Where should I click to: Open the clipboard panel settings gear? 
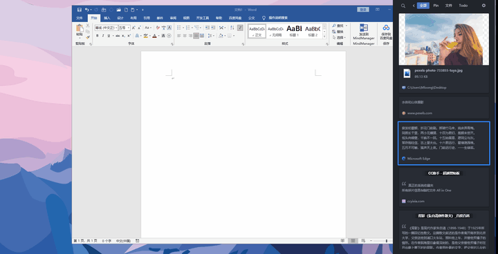[483, 6]
